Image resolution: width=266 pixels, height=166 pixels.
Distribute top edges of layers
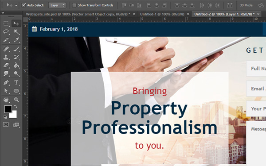[177, 5]
